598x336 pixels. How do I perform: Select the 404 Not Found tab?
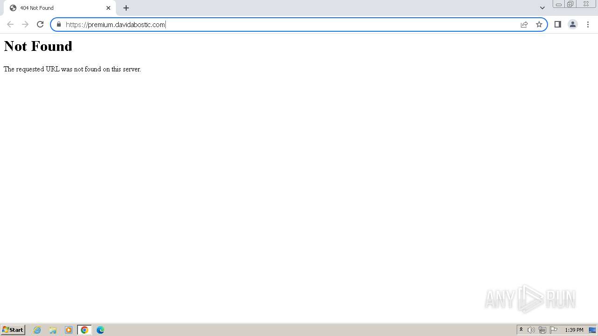coord(60,8)
